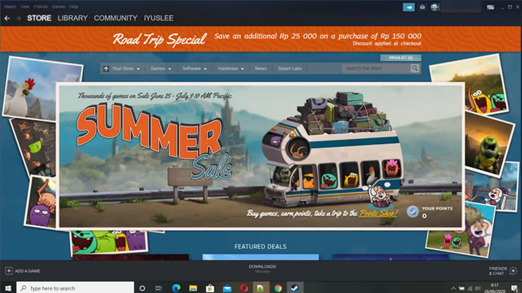Viewport: 522px width, 293px height.
Task: Click the Road Trip Special banner
Action: pos(261,39)
